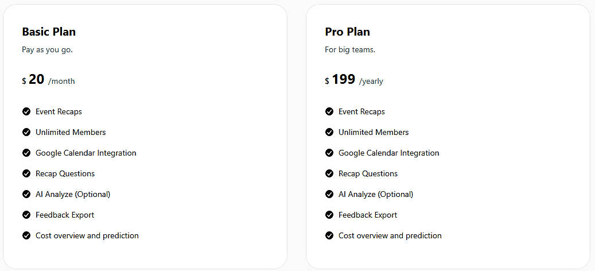Select the Pro Plan heading
Image resolution: width=595 pixels, height=271 pixels.
click(347, 32)
